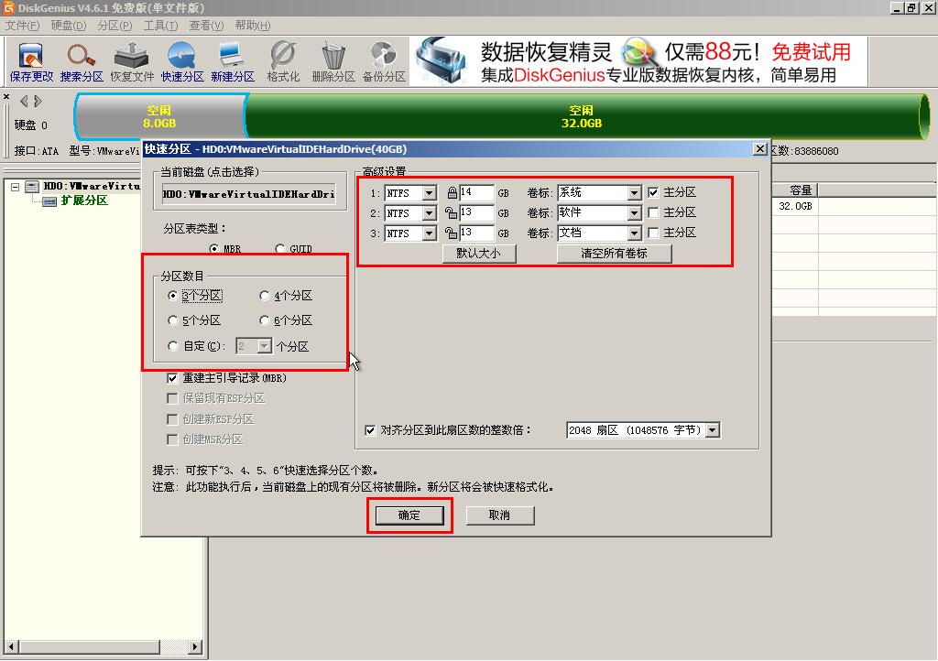
Task: Click the left arrow of the tree scrollbar
Action: [x=10, y=646]
